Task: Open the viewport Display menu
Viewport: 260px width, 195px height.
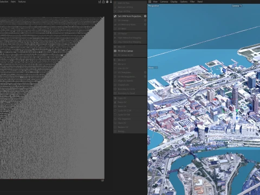Action: tap(174, 2)
